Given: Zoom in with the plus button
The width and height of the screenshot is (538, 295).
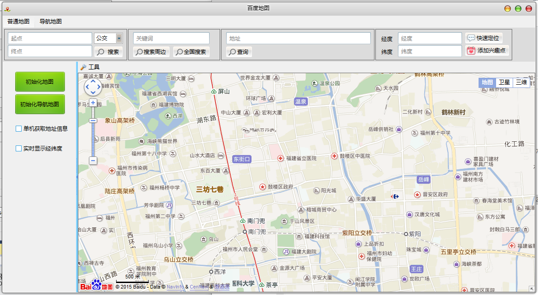Looking at the screenshot, I should (x=93, y=103).
